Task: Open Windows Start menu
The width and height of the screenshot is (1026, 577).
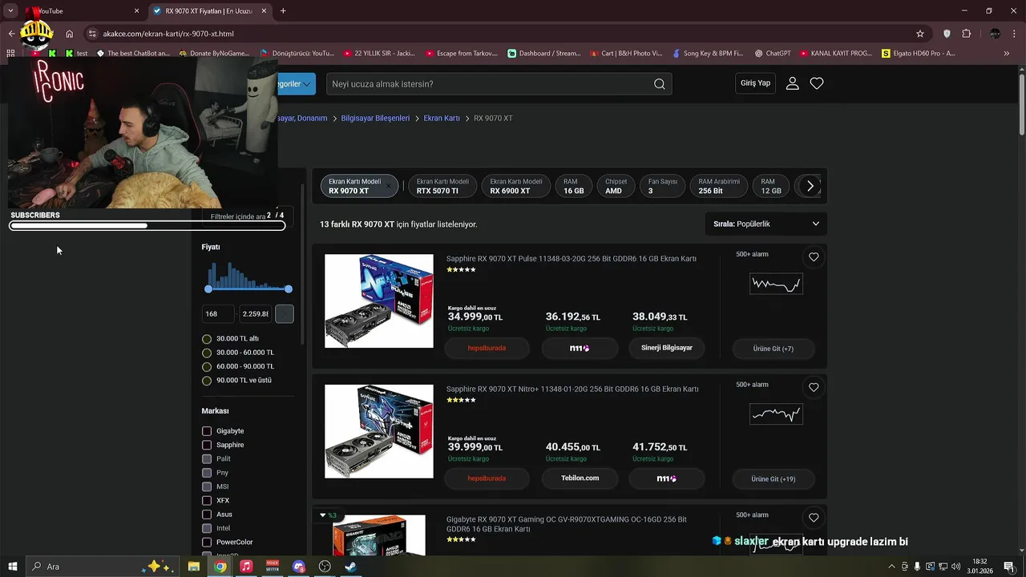Action: tap(12, 567)
